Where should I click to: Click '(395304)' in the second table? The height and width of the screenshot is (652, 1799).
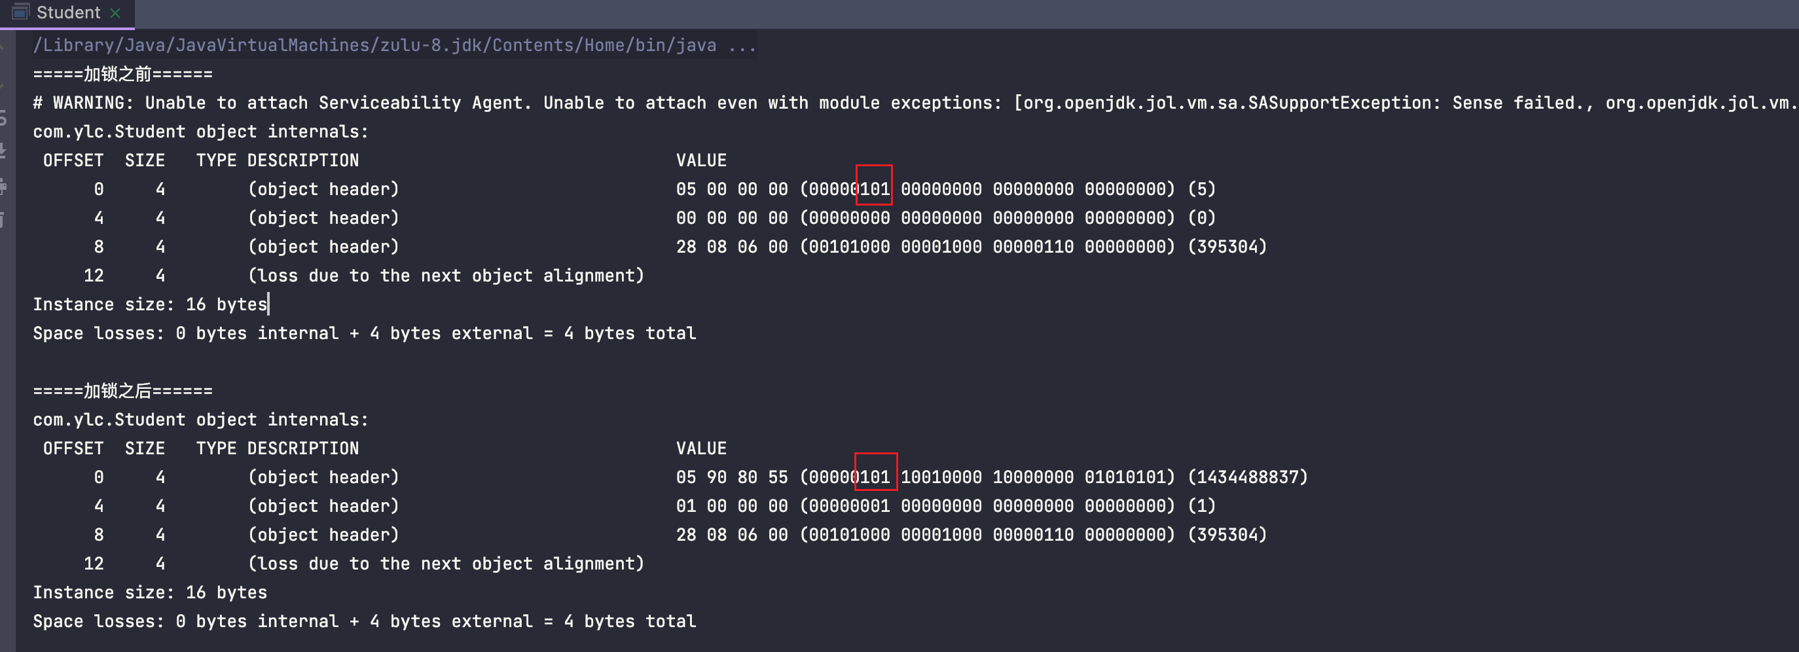[1227, 535]
